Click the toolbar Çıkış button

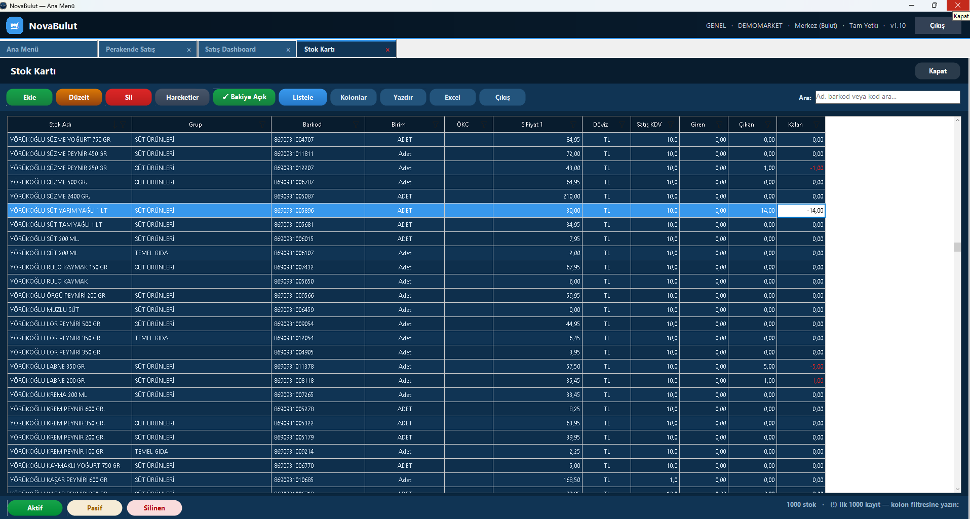502,97
